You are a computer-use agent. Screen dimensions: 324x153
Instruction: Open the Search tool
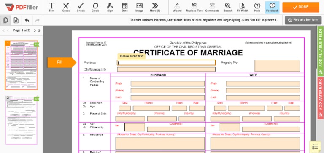[x=228, y=7]
